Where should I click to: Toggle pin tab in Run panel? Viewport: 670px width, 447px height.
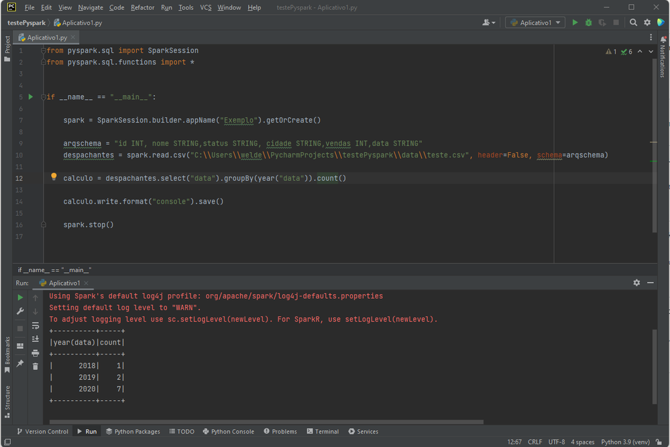click(x=20, y=363)
